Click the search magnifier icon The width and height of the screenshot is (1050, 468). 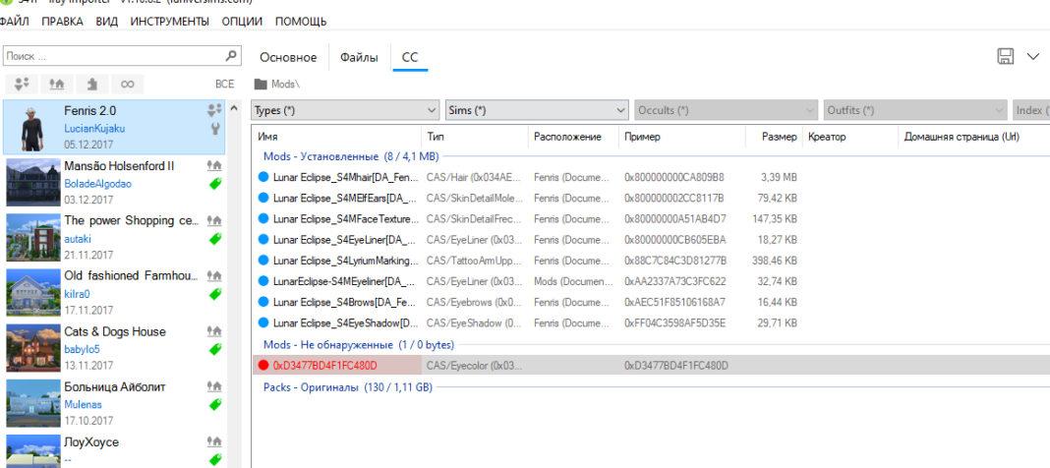click(x=230, y=57)
